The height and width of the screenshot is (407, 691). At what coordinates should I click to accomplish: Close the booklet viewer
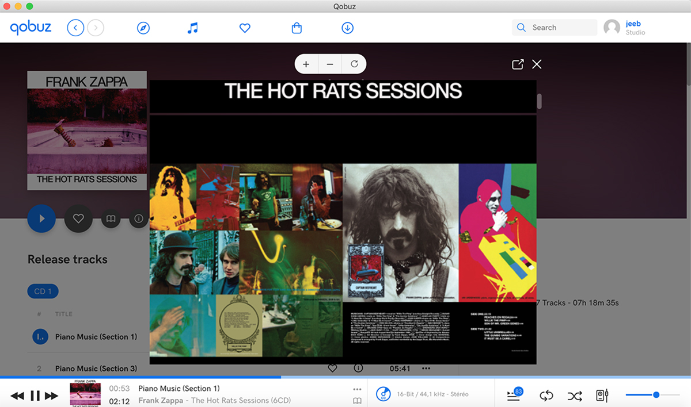tap(537, 64)
